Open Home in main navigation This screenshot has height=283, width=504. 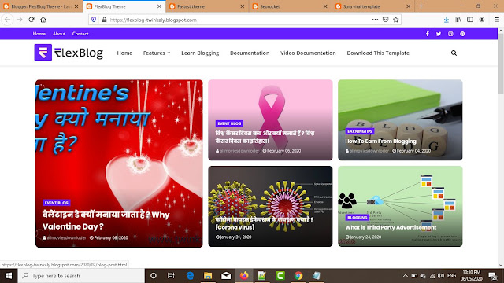[124, 53]
